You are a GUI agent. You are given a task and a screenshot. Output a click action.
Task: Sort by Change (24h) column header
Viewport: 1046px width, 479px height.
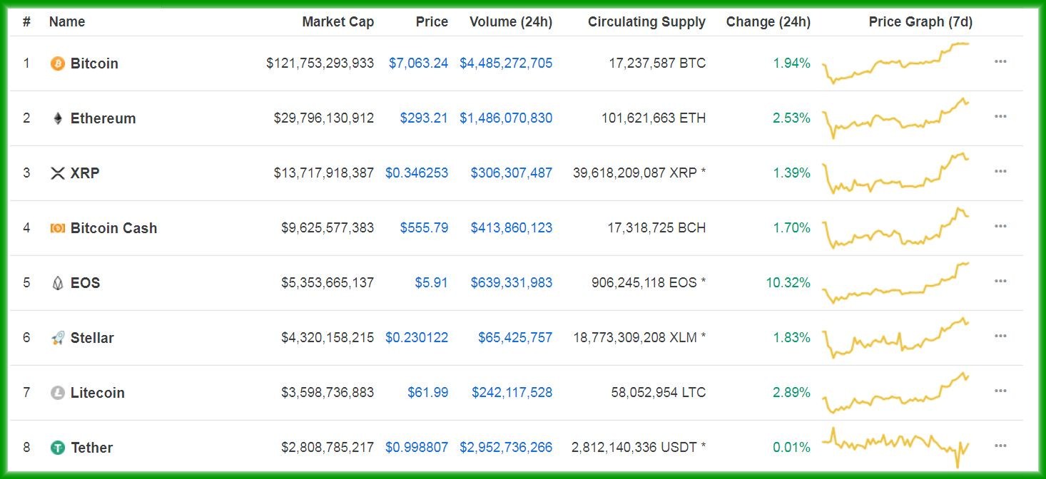point(768,21)
